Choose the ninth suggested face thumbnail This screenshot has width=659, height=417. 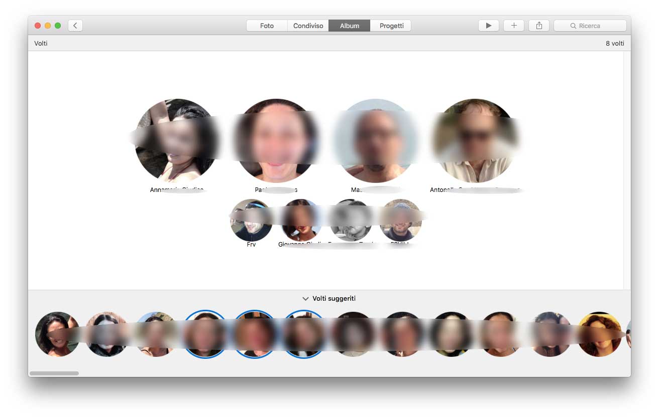point(452,334)
